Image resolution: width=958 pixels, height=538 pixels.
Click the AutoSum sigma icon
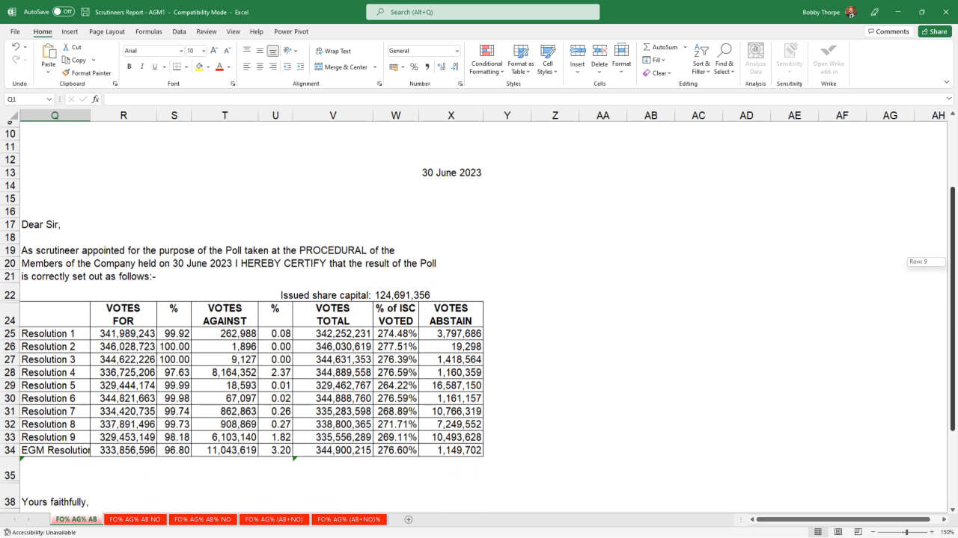(647, 47)
